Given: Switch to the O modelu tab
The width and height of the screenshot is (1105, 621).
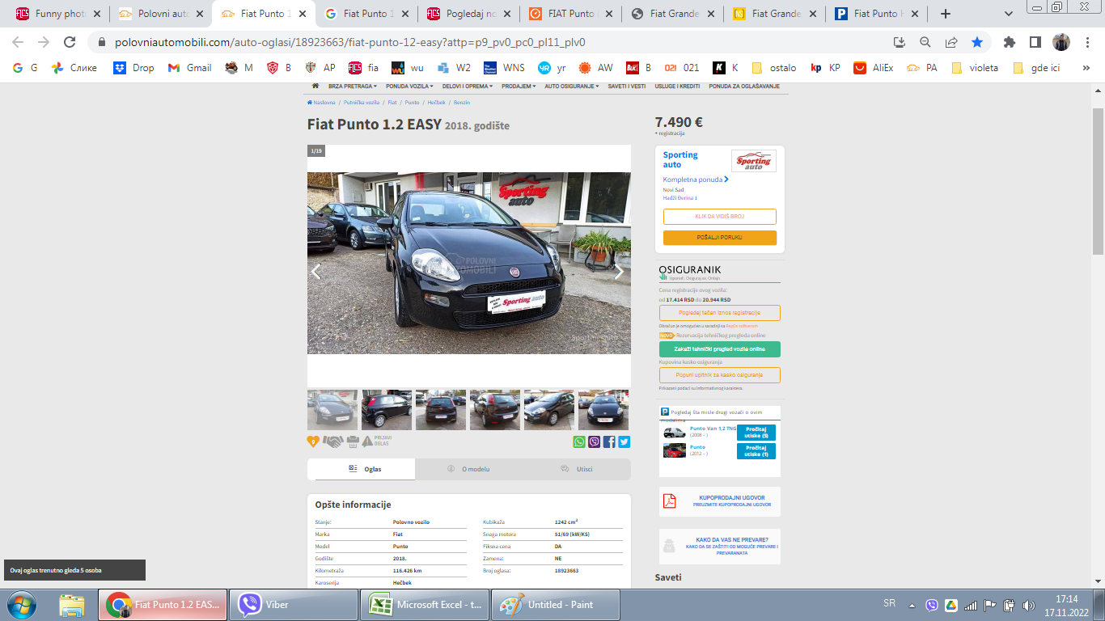Looking at the screenshot, I should [x=468, y=469].
